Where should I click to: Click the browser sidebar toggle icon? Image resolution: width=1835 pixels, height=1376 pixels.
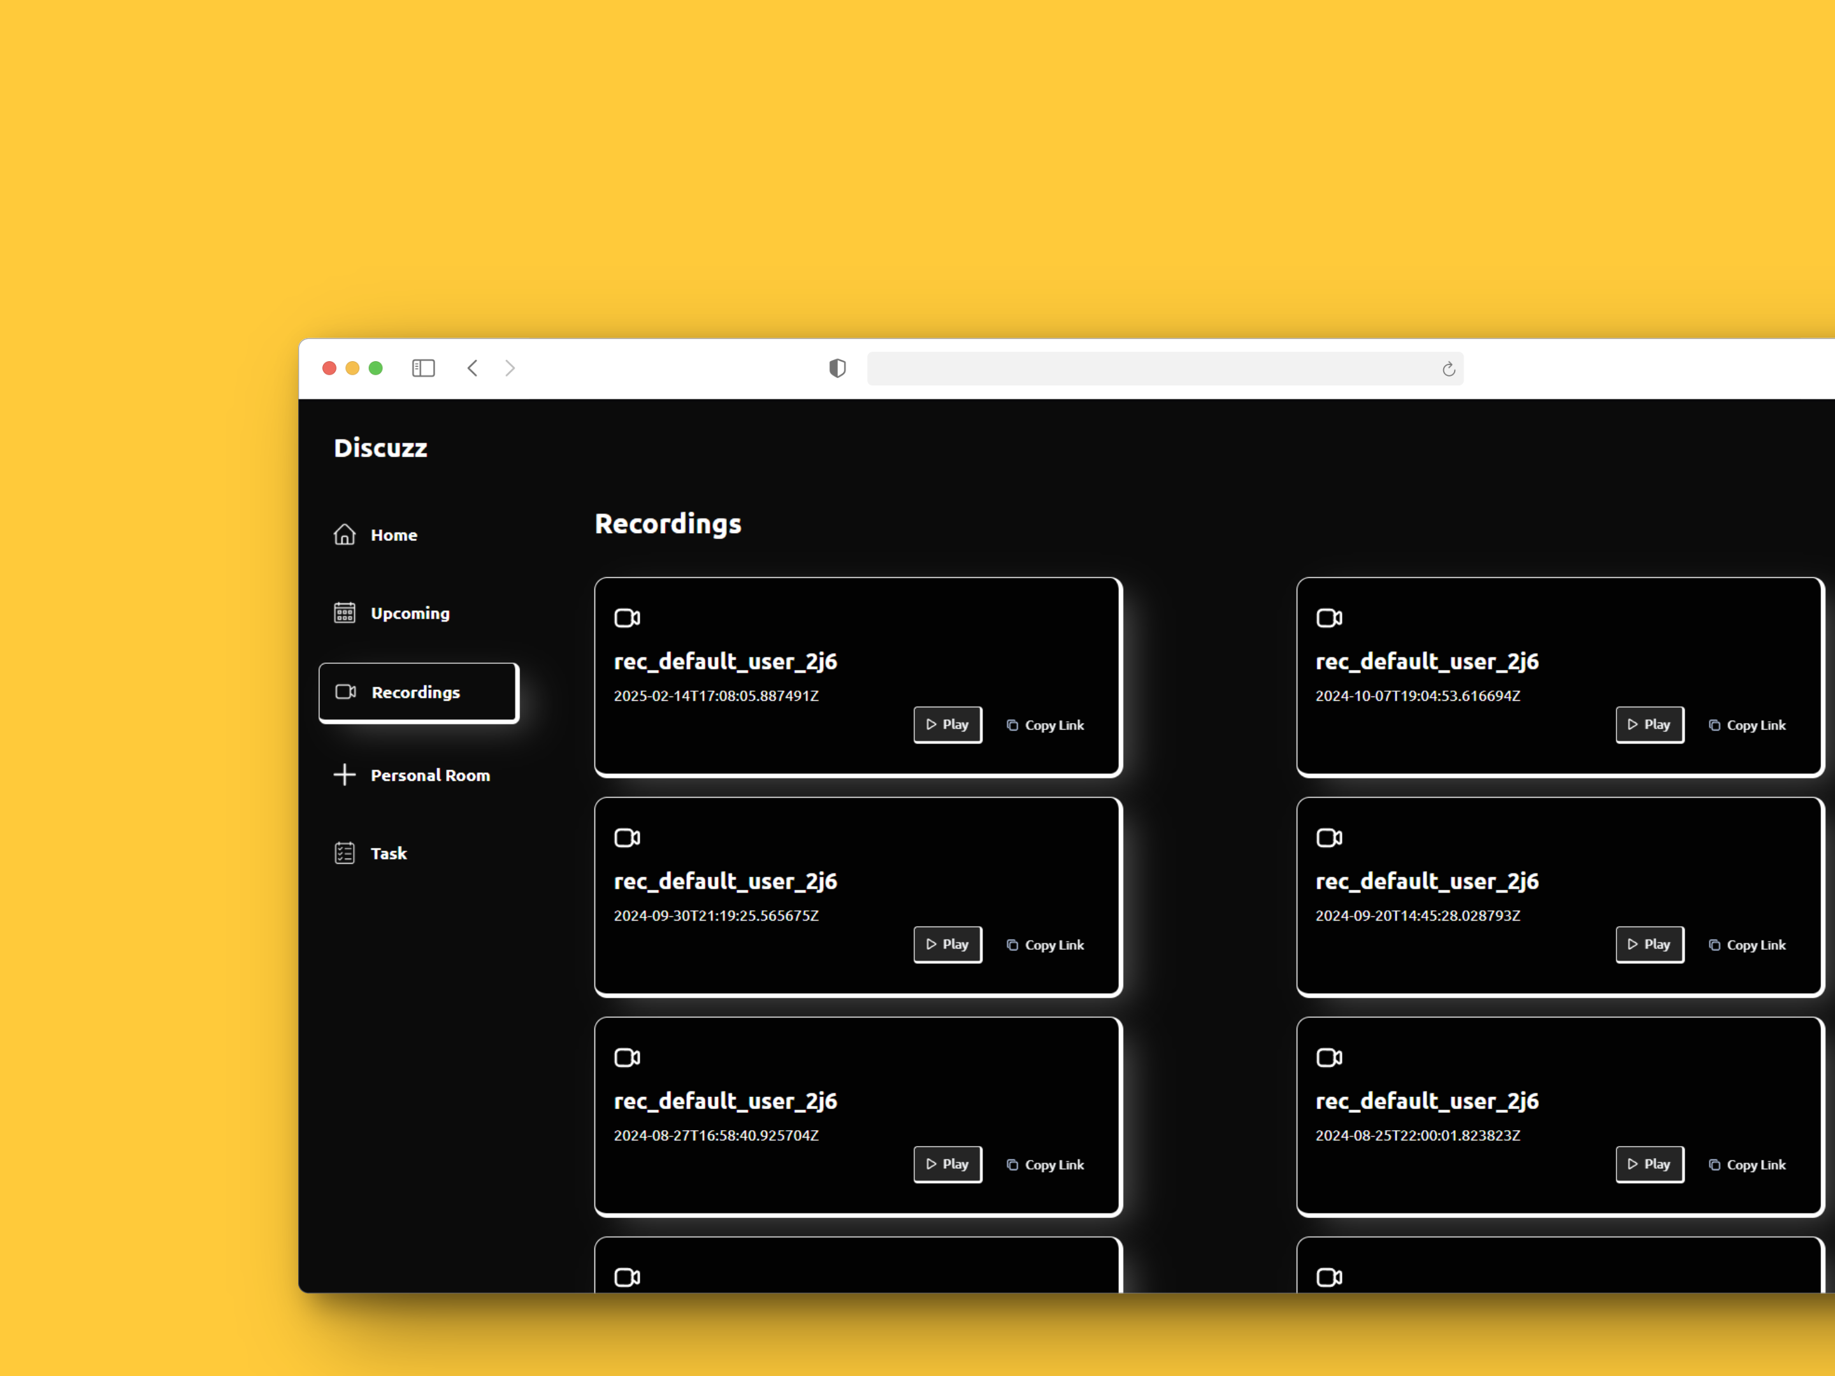(x=423, y=368)
